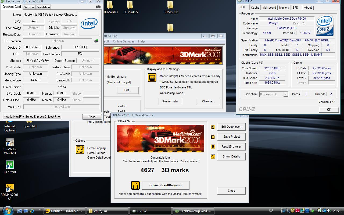The height and width of the screenshot is (215, 344).
Task: Click the Close button in GPU-Z
Action: 92,117
